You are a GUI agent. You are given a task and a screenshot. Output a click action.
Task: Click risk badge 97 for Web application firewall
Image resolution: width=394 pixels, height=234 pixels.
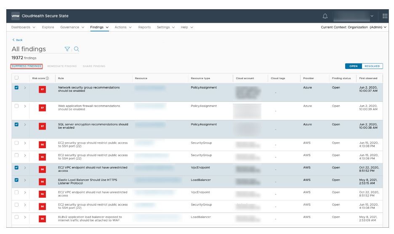[x=42, y=108]
